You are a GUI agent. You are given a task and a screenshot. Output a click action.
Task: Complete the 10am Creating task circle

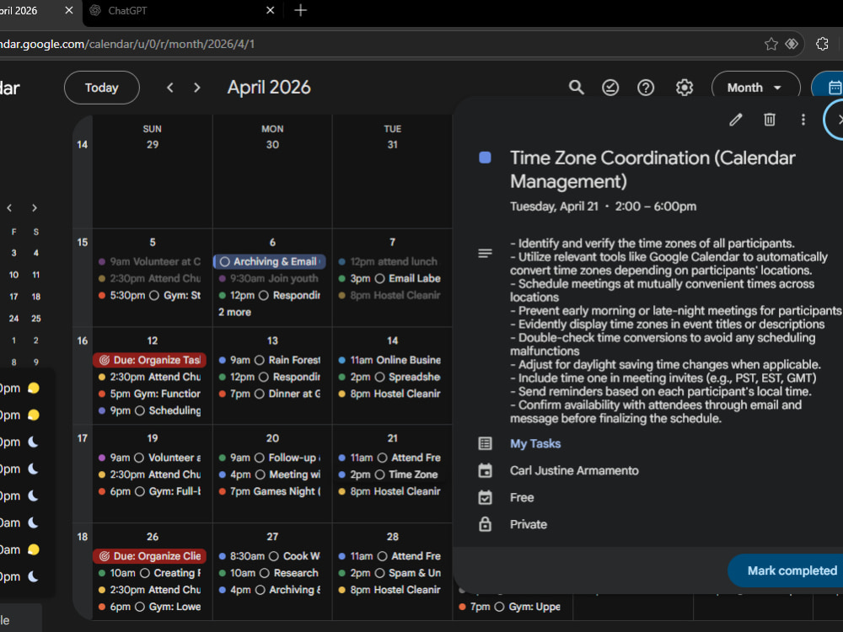coord(145,573)
